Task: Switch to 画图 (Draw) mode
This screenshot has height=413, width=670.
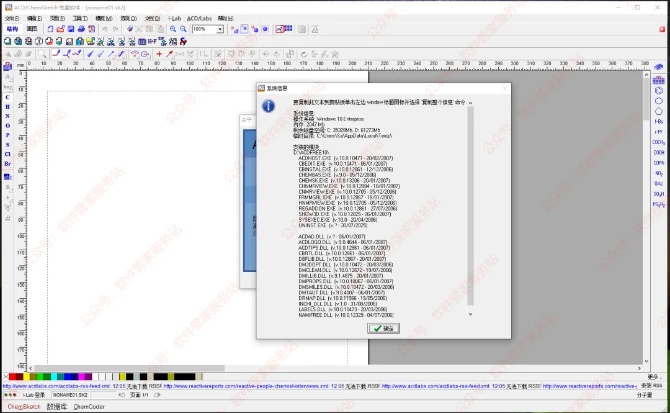Action: coord(32,29)
